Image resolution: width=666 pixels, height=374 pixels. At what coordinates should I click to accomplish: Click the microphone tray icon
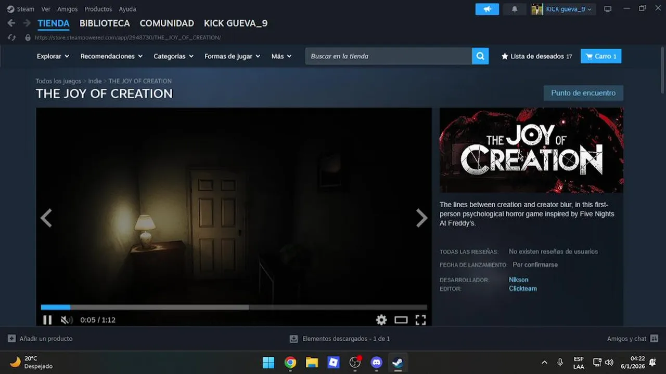[560, 362]
